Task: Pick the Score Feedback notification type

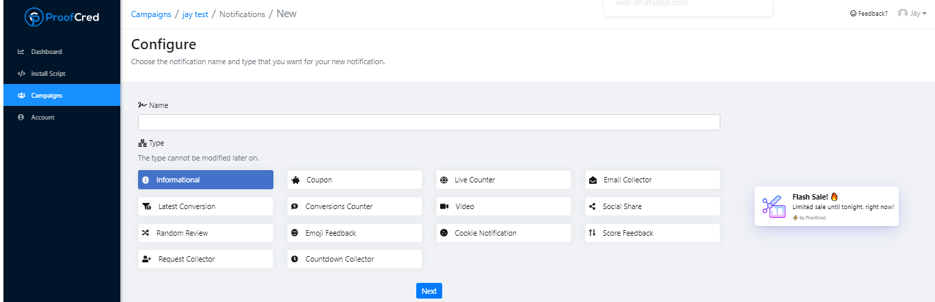Action: coord(652,233)
